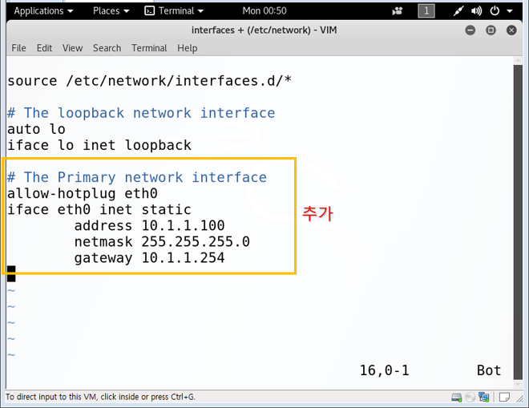Viewport: 529px width, 408px height.
Task: Click the '# The loopback network interface' comment
Action: 141,113
